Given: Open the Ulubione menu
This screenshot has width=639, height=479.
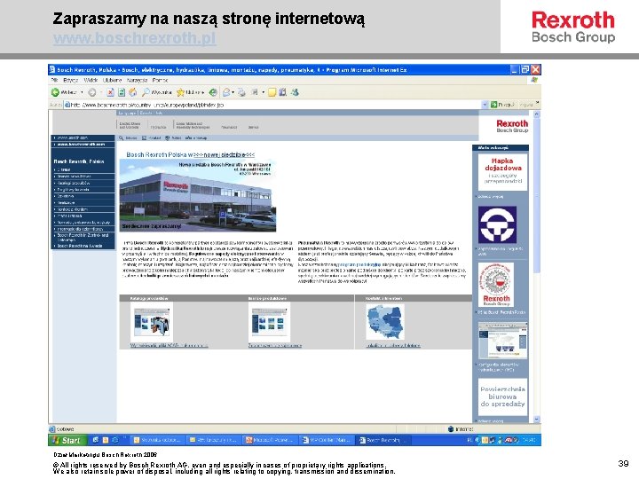Looking at the screenshot, I should tap(112, 80).
